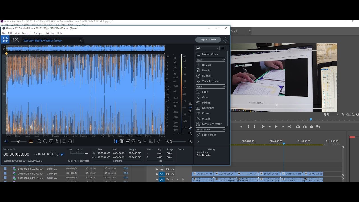Toggle the lock on Premiere A1 track
The image size is (359, 202).
[x=157, y=179]
